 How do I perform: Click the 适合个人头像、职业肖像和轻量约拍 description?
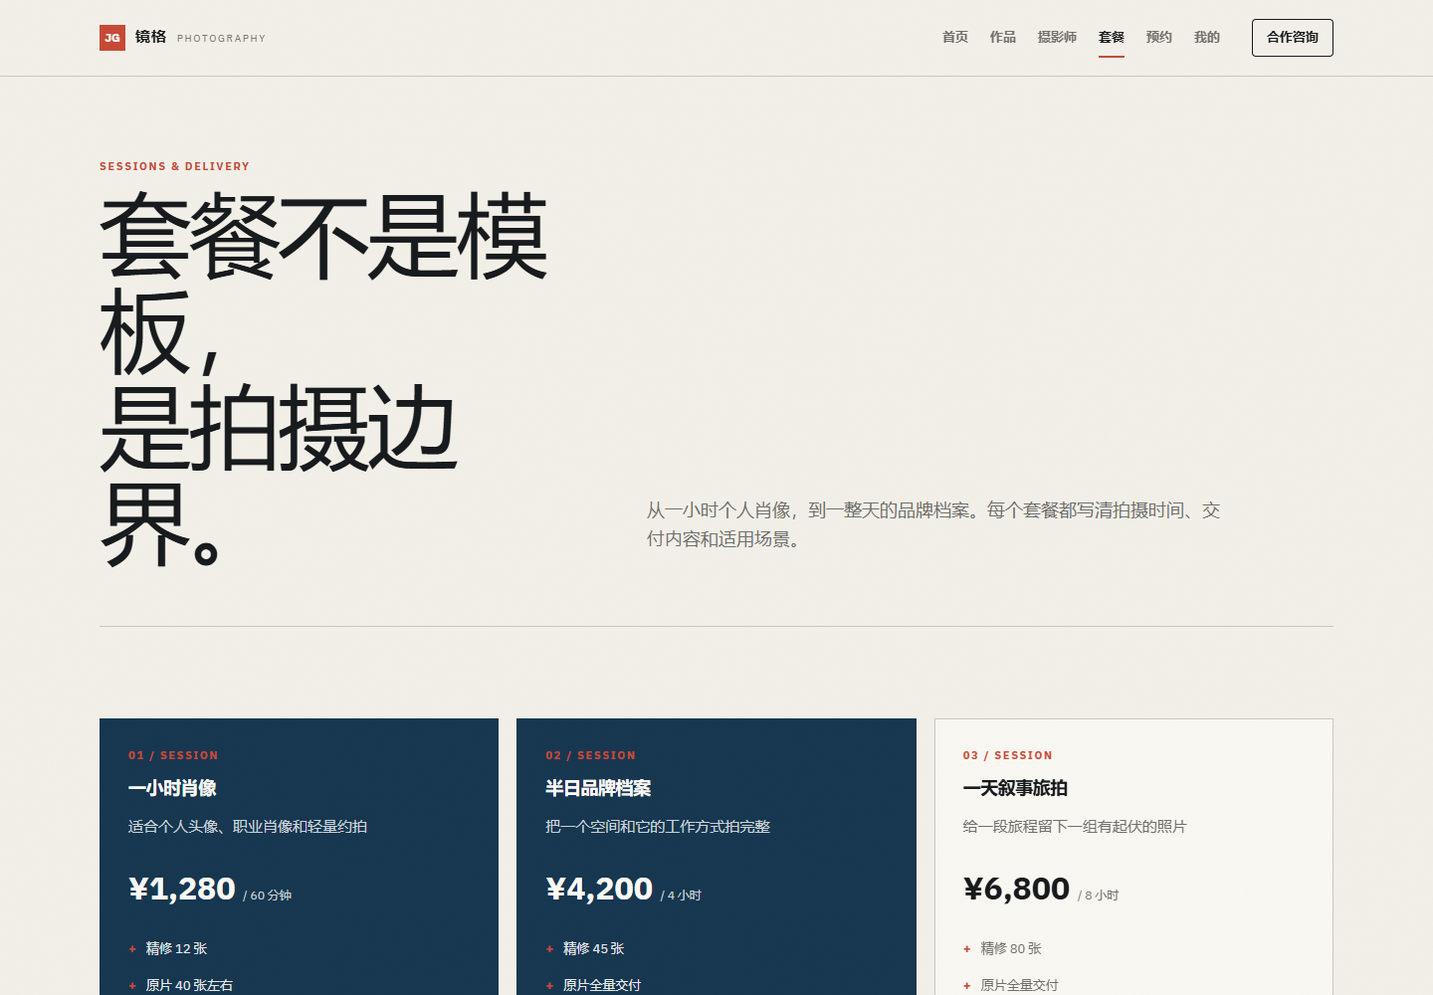pyautogui.click(x=248, y=827)
